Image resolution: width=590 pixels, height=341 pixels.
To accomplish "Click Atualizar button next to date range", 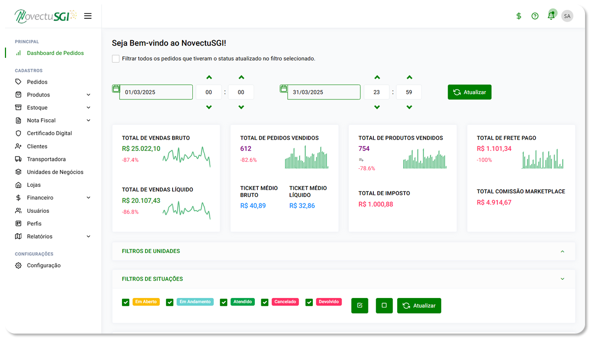I will (x=469, y=92).
